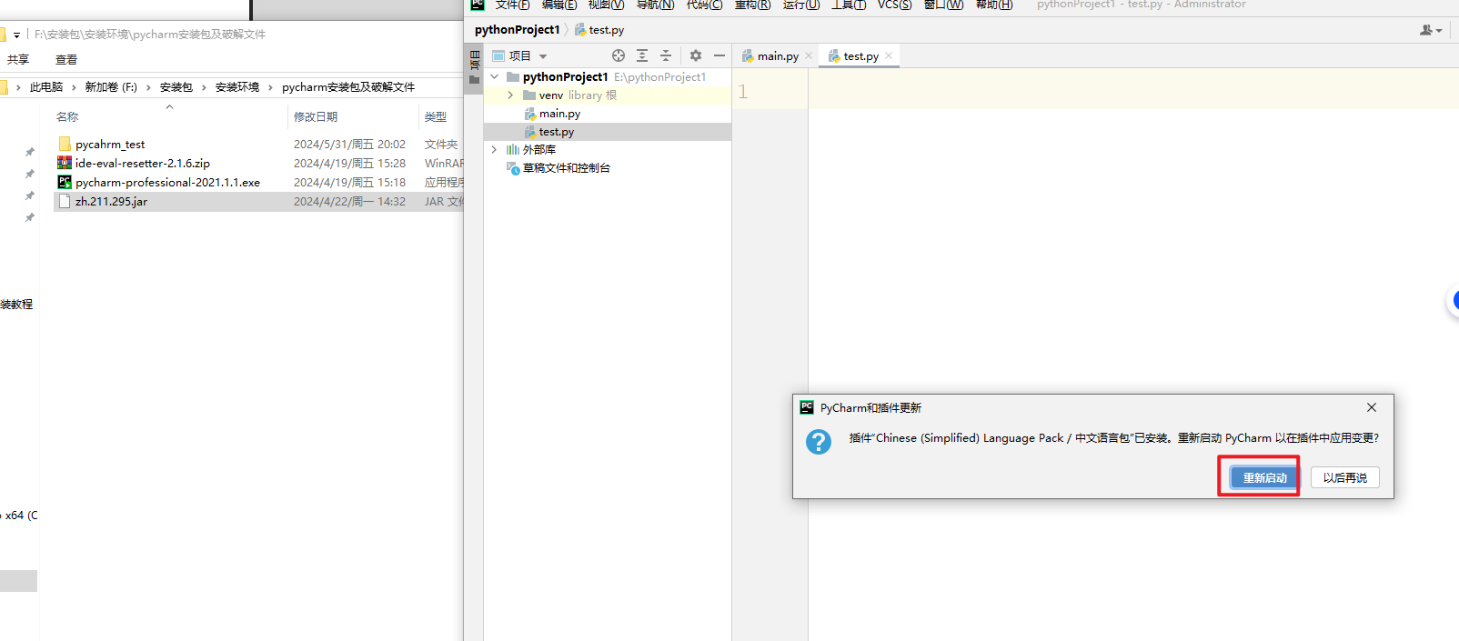Click the 以后再说 button in the dialog

pyautogui.click(x=1344, y=477)
